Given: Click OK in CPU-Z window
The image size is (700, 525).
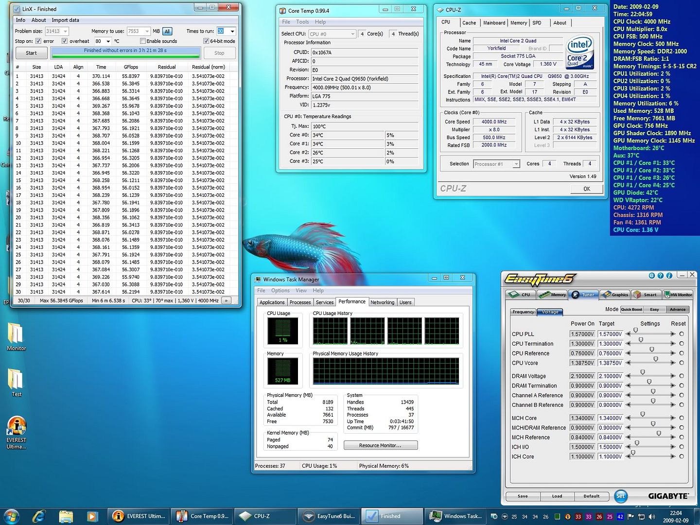Looking at the screenshot, I should click(587, 189).
